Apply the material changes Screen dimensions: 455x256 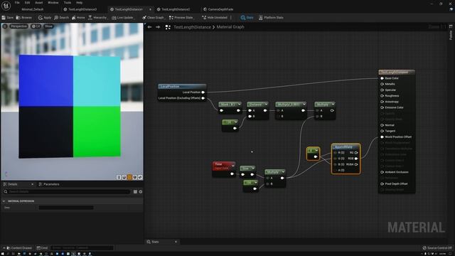(x=45, y=18)
